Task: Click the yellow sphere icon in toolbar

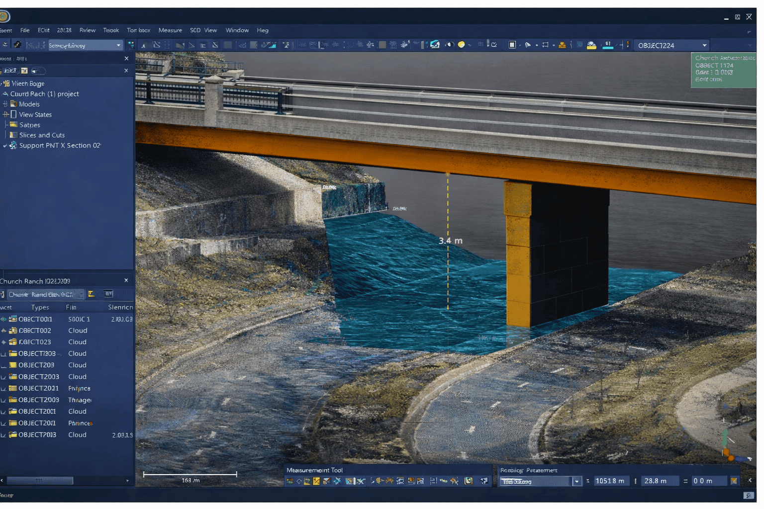Action: 462,45
